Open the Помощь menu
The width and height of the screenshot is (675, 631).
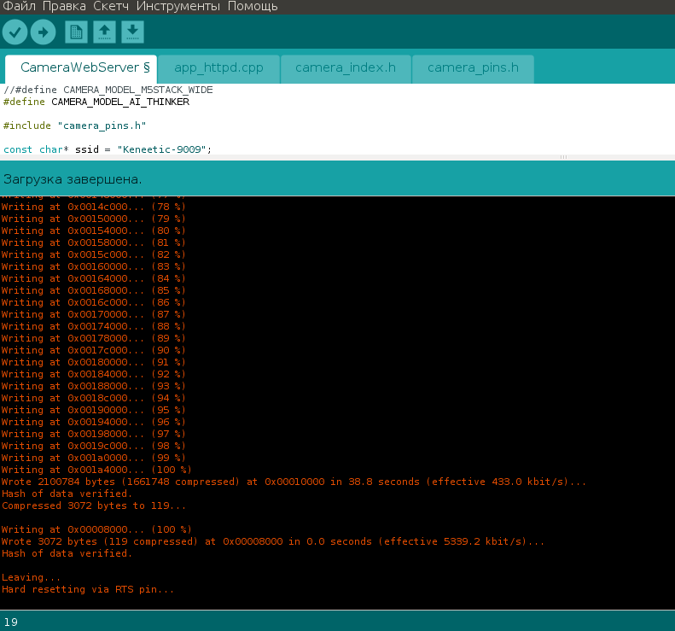click(253, 7)
